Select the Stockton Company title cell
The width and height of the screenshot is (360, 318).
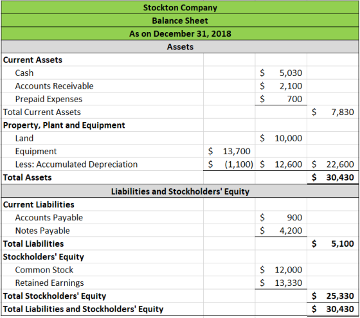coord(180,8)
